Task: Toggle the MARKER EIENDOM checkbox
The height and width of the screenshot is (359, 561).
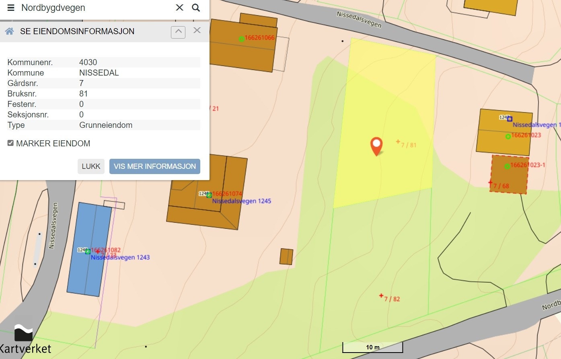Action: [x=10, y=143]
